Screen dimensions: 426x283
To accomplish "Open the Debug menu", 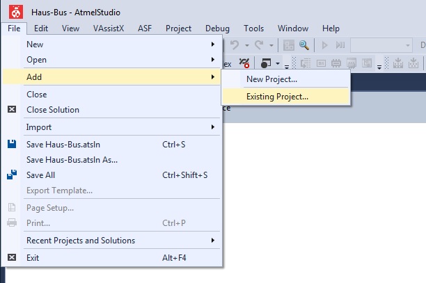I will point(217,29).
